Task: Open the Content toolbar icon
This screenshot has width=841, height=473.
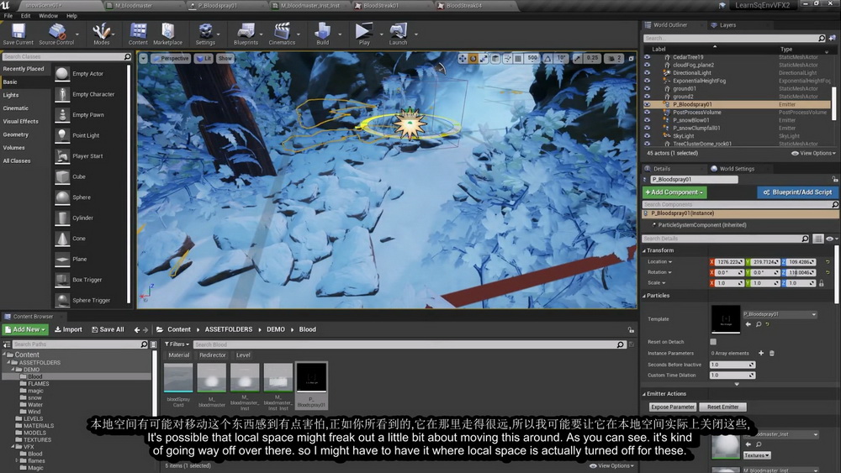Action: click(x=138, y=34)
